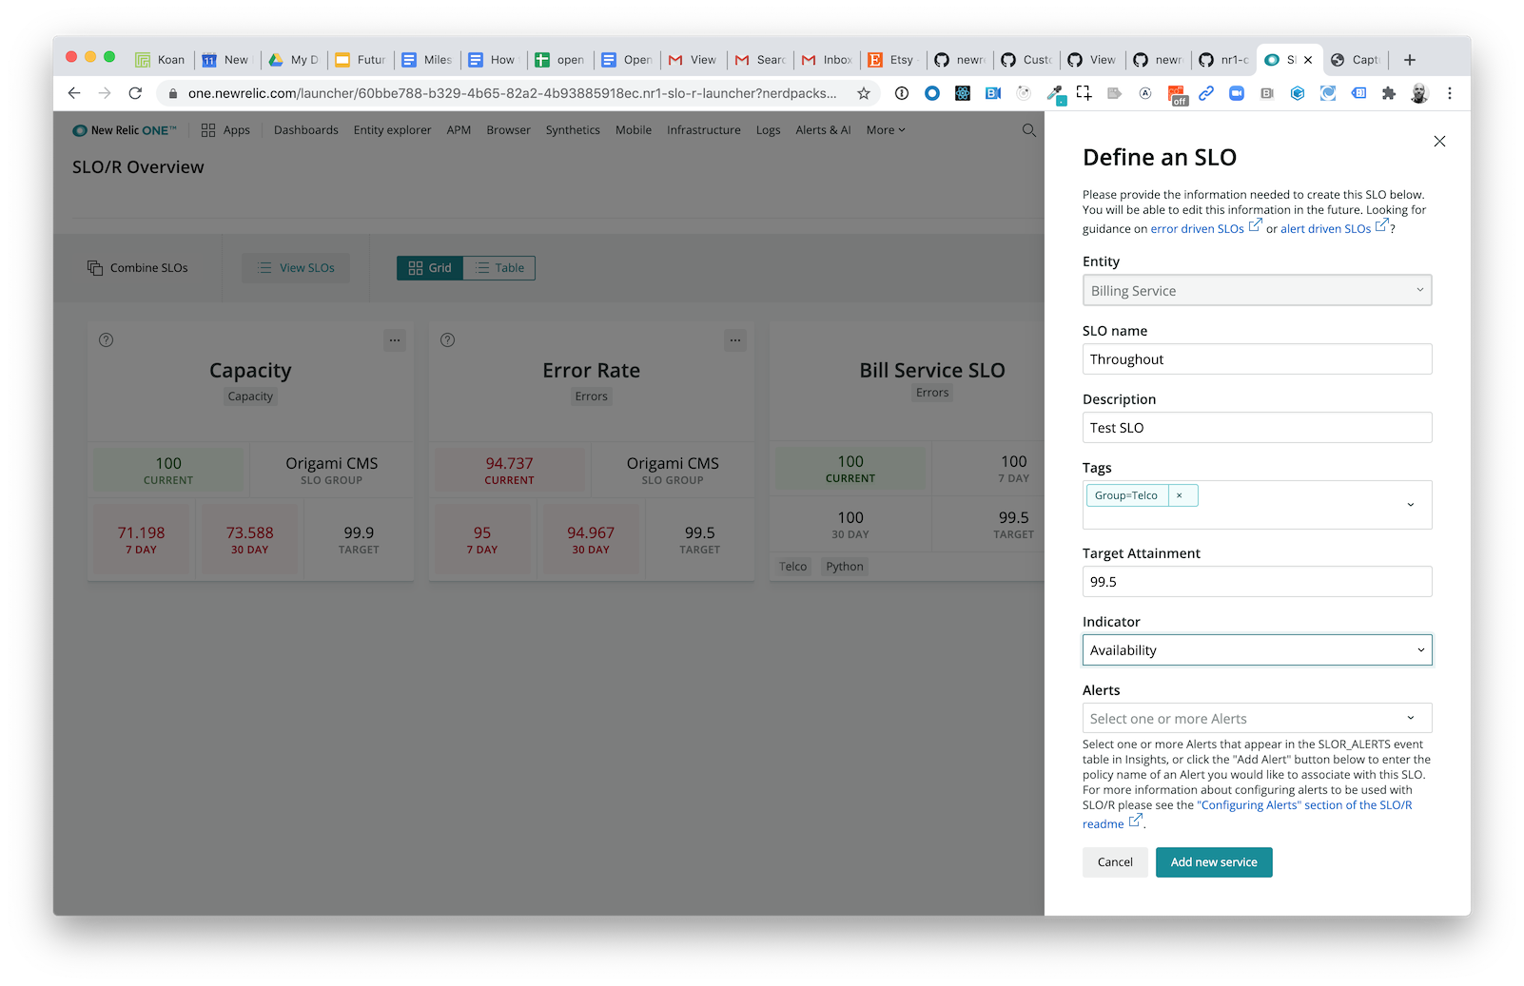Open the Apps launcher
1524x986 pixels.
[225, 130]
